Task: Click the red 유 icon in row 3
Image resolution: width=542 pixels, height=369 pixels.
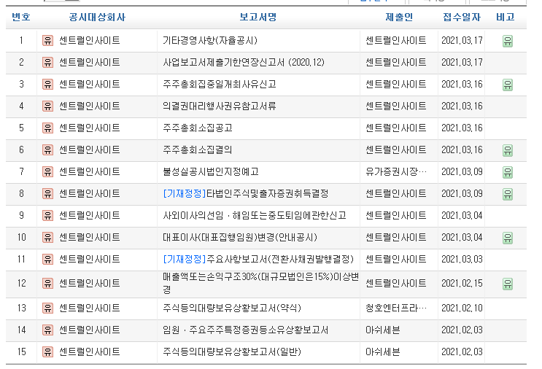Action: 47,85
